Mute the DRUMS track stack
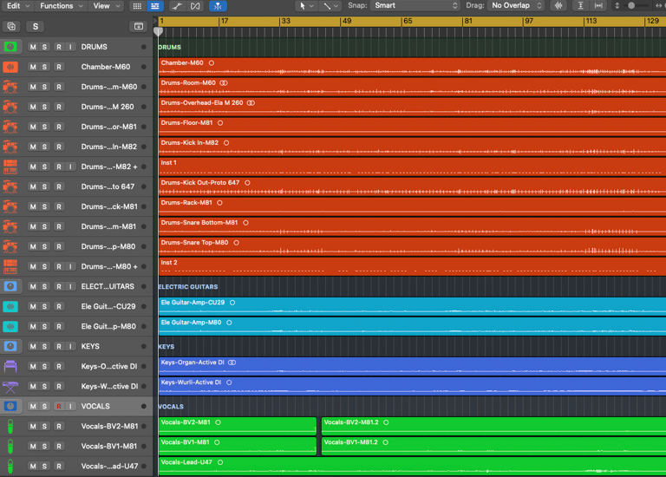This screenshot has height=477, width=666. tap(33, 47)
